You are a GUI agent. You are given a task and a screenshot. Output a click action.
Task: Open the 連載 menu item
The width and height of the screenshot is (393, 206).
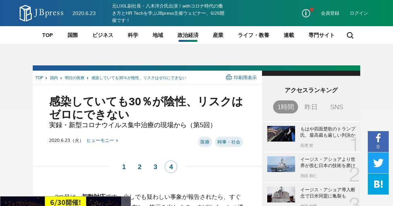coord(289,35)
